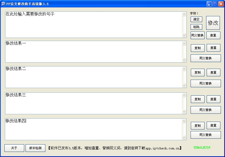Click scroll-down arrow of the input sentence box
The image size is (225, 157).
pyautogui.click(x=184, y=35)
